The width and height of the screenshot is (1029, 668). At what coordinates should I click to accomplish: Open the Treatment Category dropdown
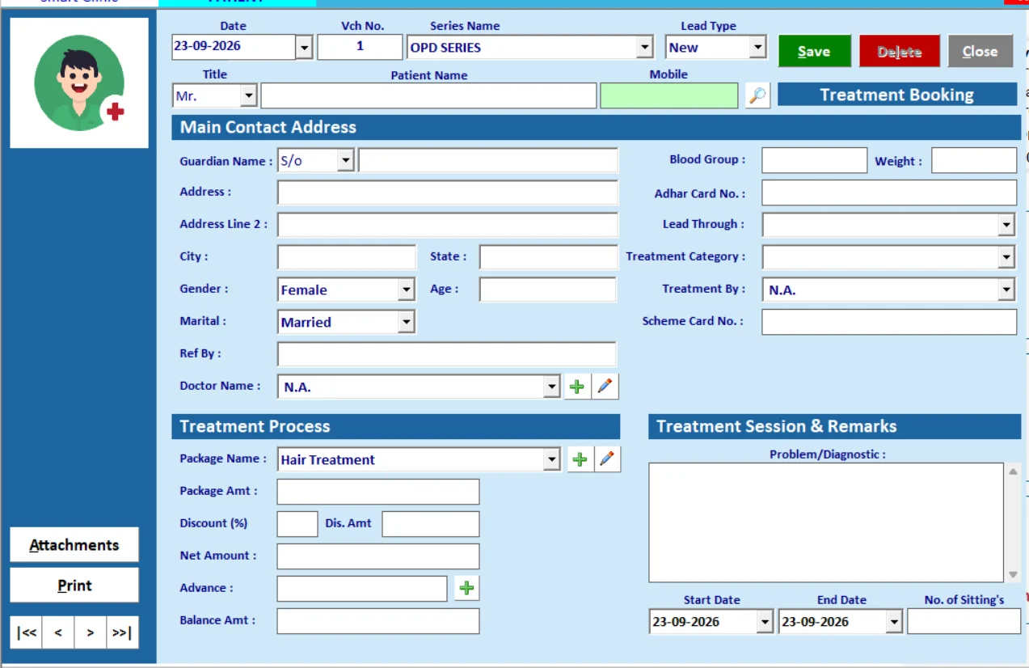point(1006,257)
